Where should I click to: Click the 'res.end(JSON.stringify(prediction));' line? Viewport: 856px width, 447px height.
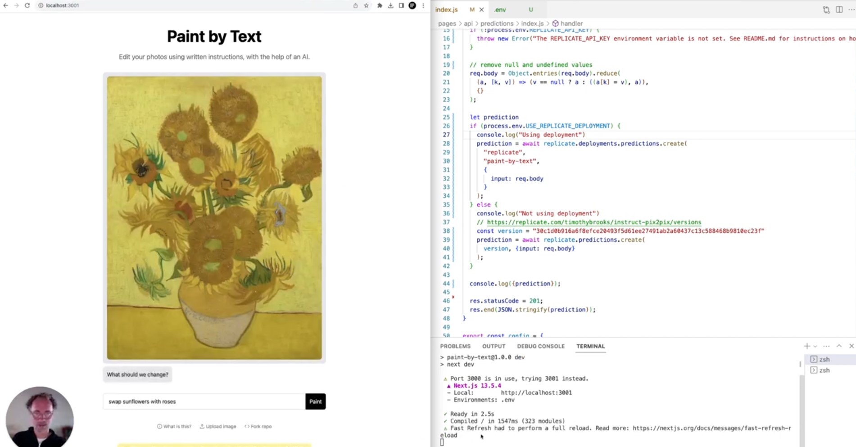click(x=533, y=310)
